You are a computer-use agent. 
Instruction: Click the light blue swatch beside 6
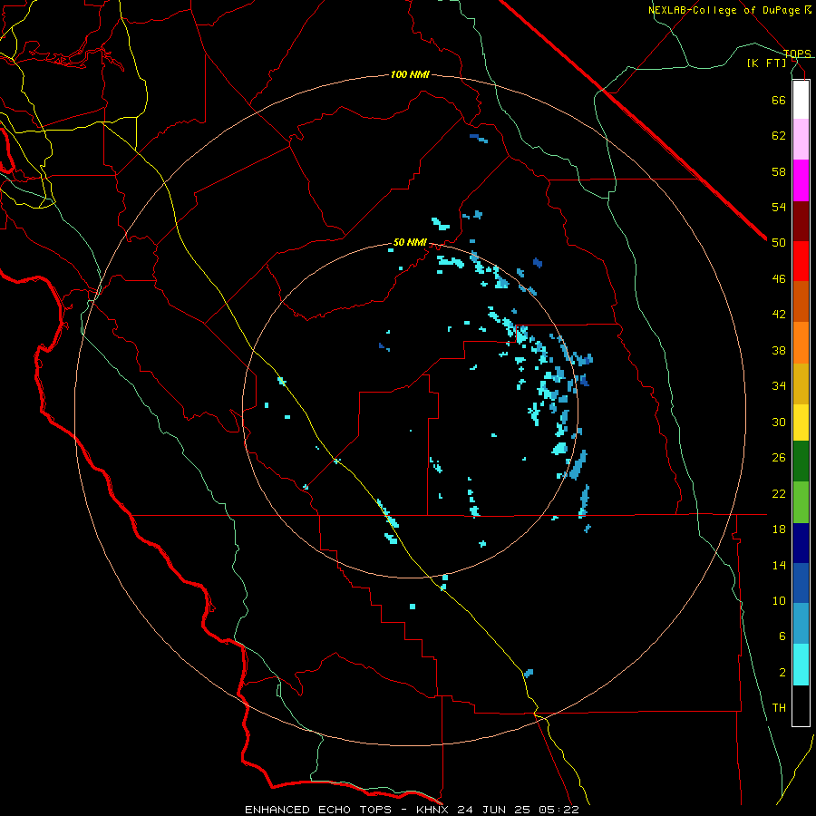coord(801,624)
